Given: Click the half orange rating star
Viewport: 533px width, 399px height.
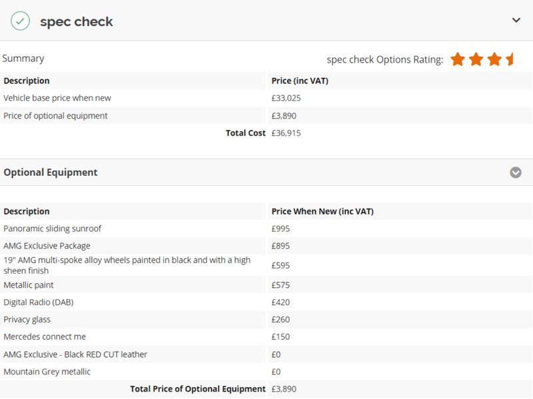Looking at the screenshot, I should (x=510, y=59).
